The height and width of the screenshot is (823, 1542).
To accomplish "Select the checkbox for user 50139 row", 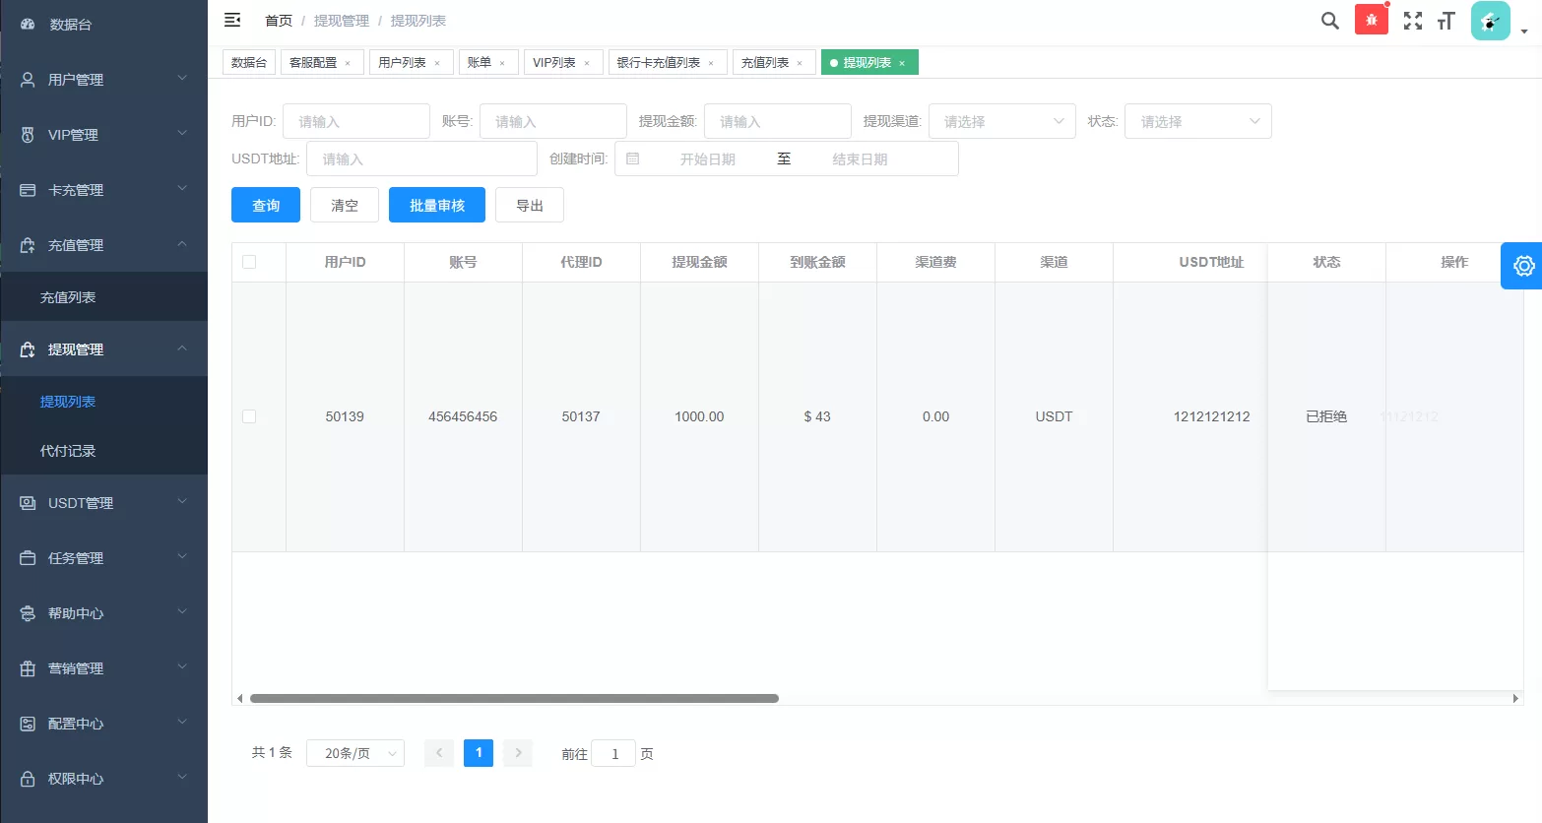I will (x=249, y=416).
